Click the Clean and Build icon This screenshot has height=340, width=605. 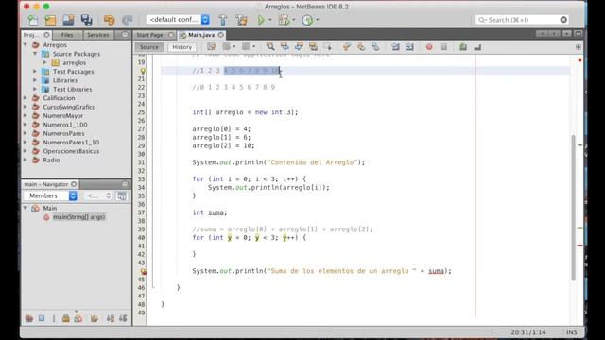[x=242, y=20]
